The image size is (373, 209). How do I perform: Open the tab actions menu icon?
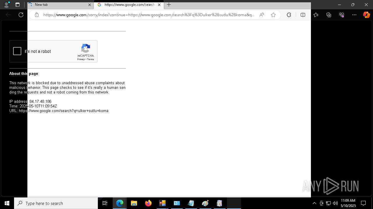click(17, 5)
